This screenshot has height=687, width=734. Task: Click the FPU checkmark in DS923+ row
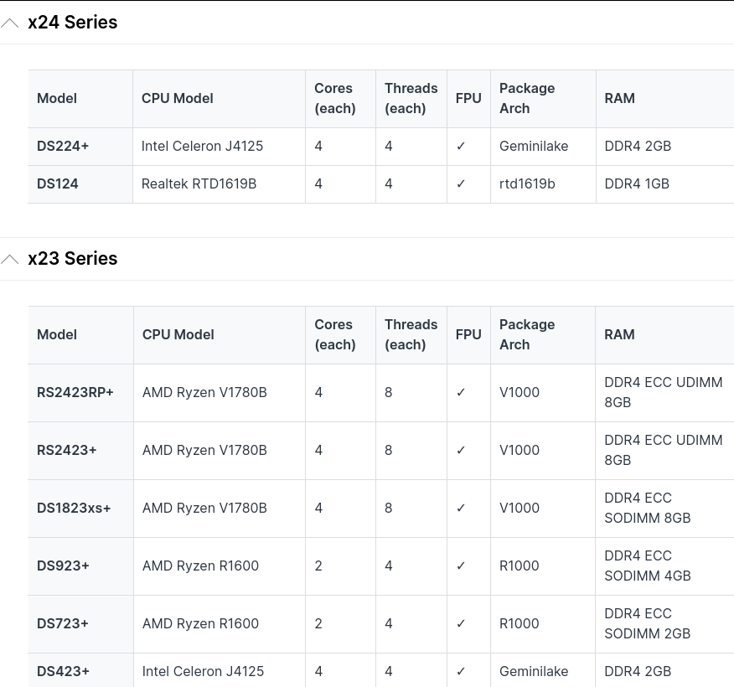point(461,566)
